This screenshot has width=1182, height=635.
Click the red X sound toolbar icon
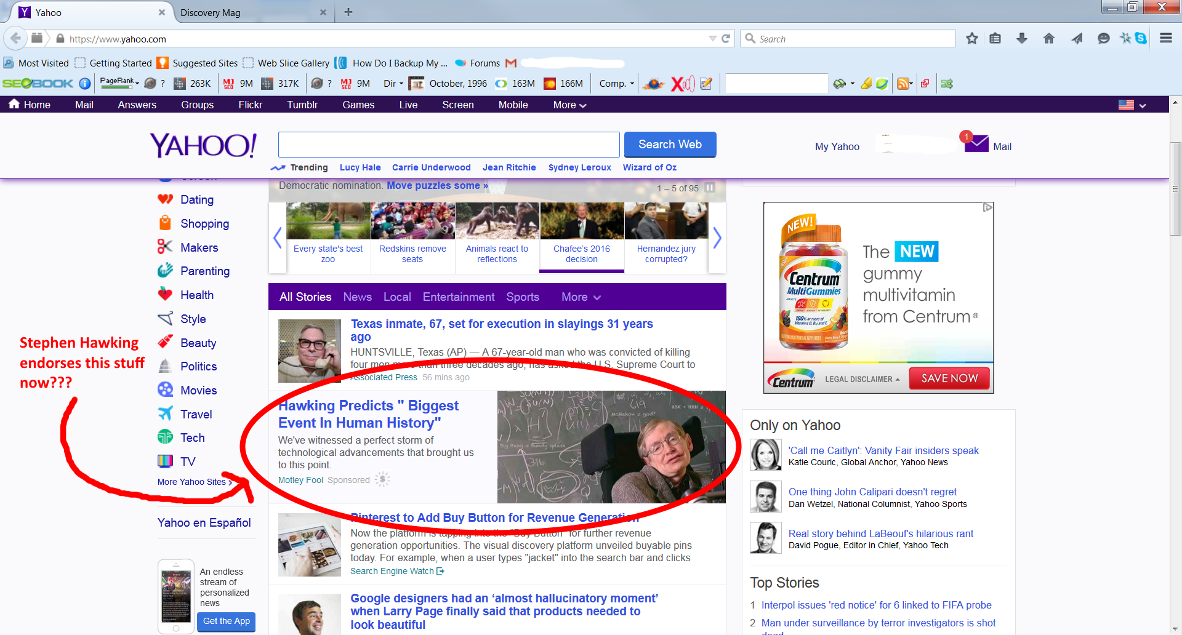coord(681,83)
